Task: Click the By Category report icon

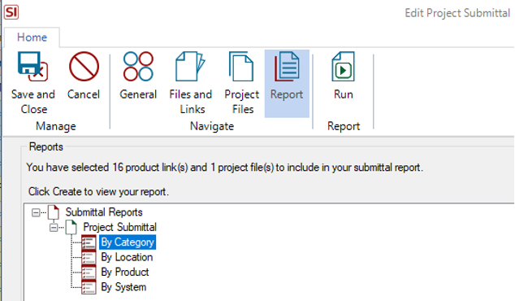Action: tap(89, 242)
